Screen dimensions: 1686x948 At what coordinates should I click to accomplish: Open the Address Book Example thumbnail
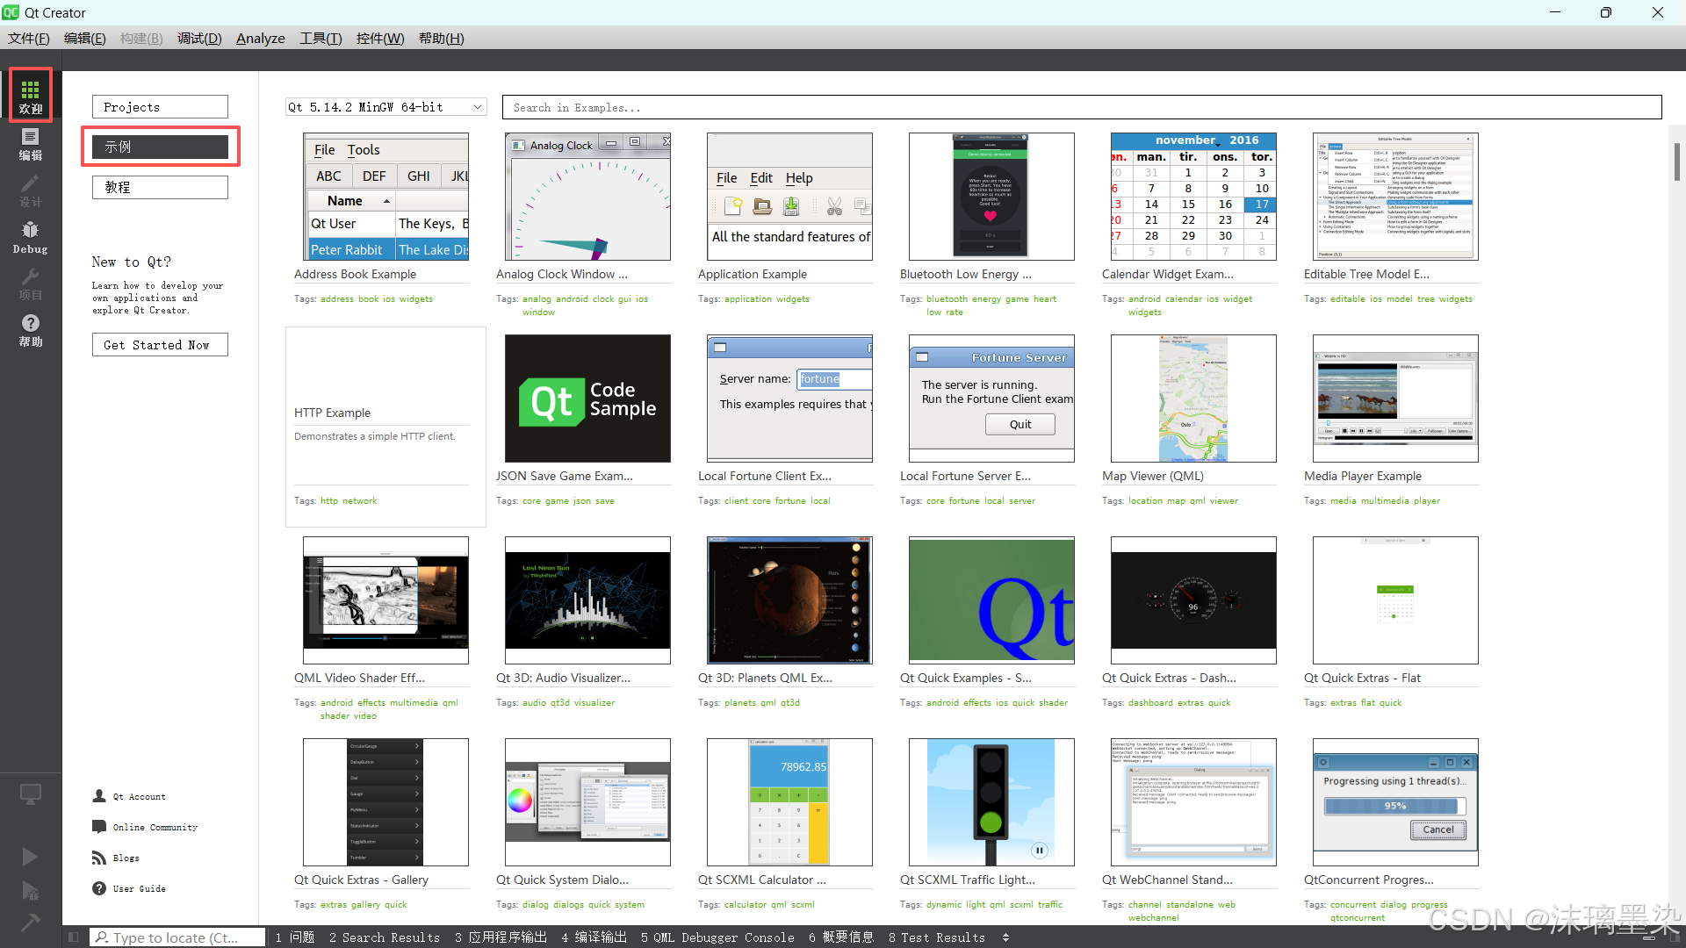tap(385, 197)
